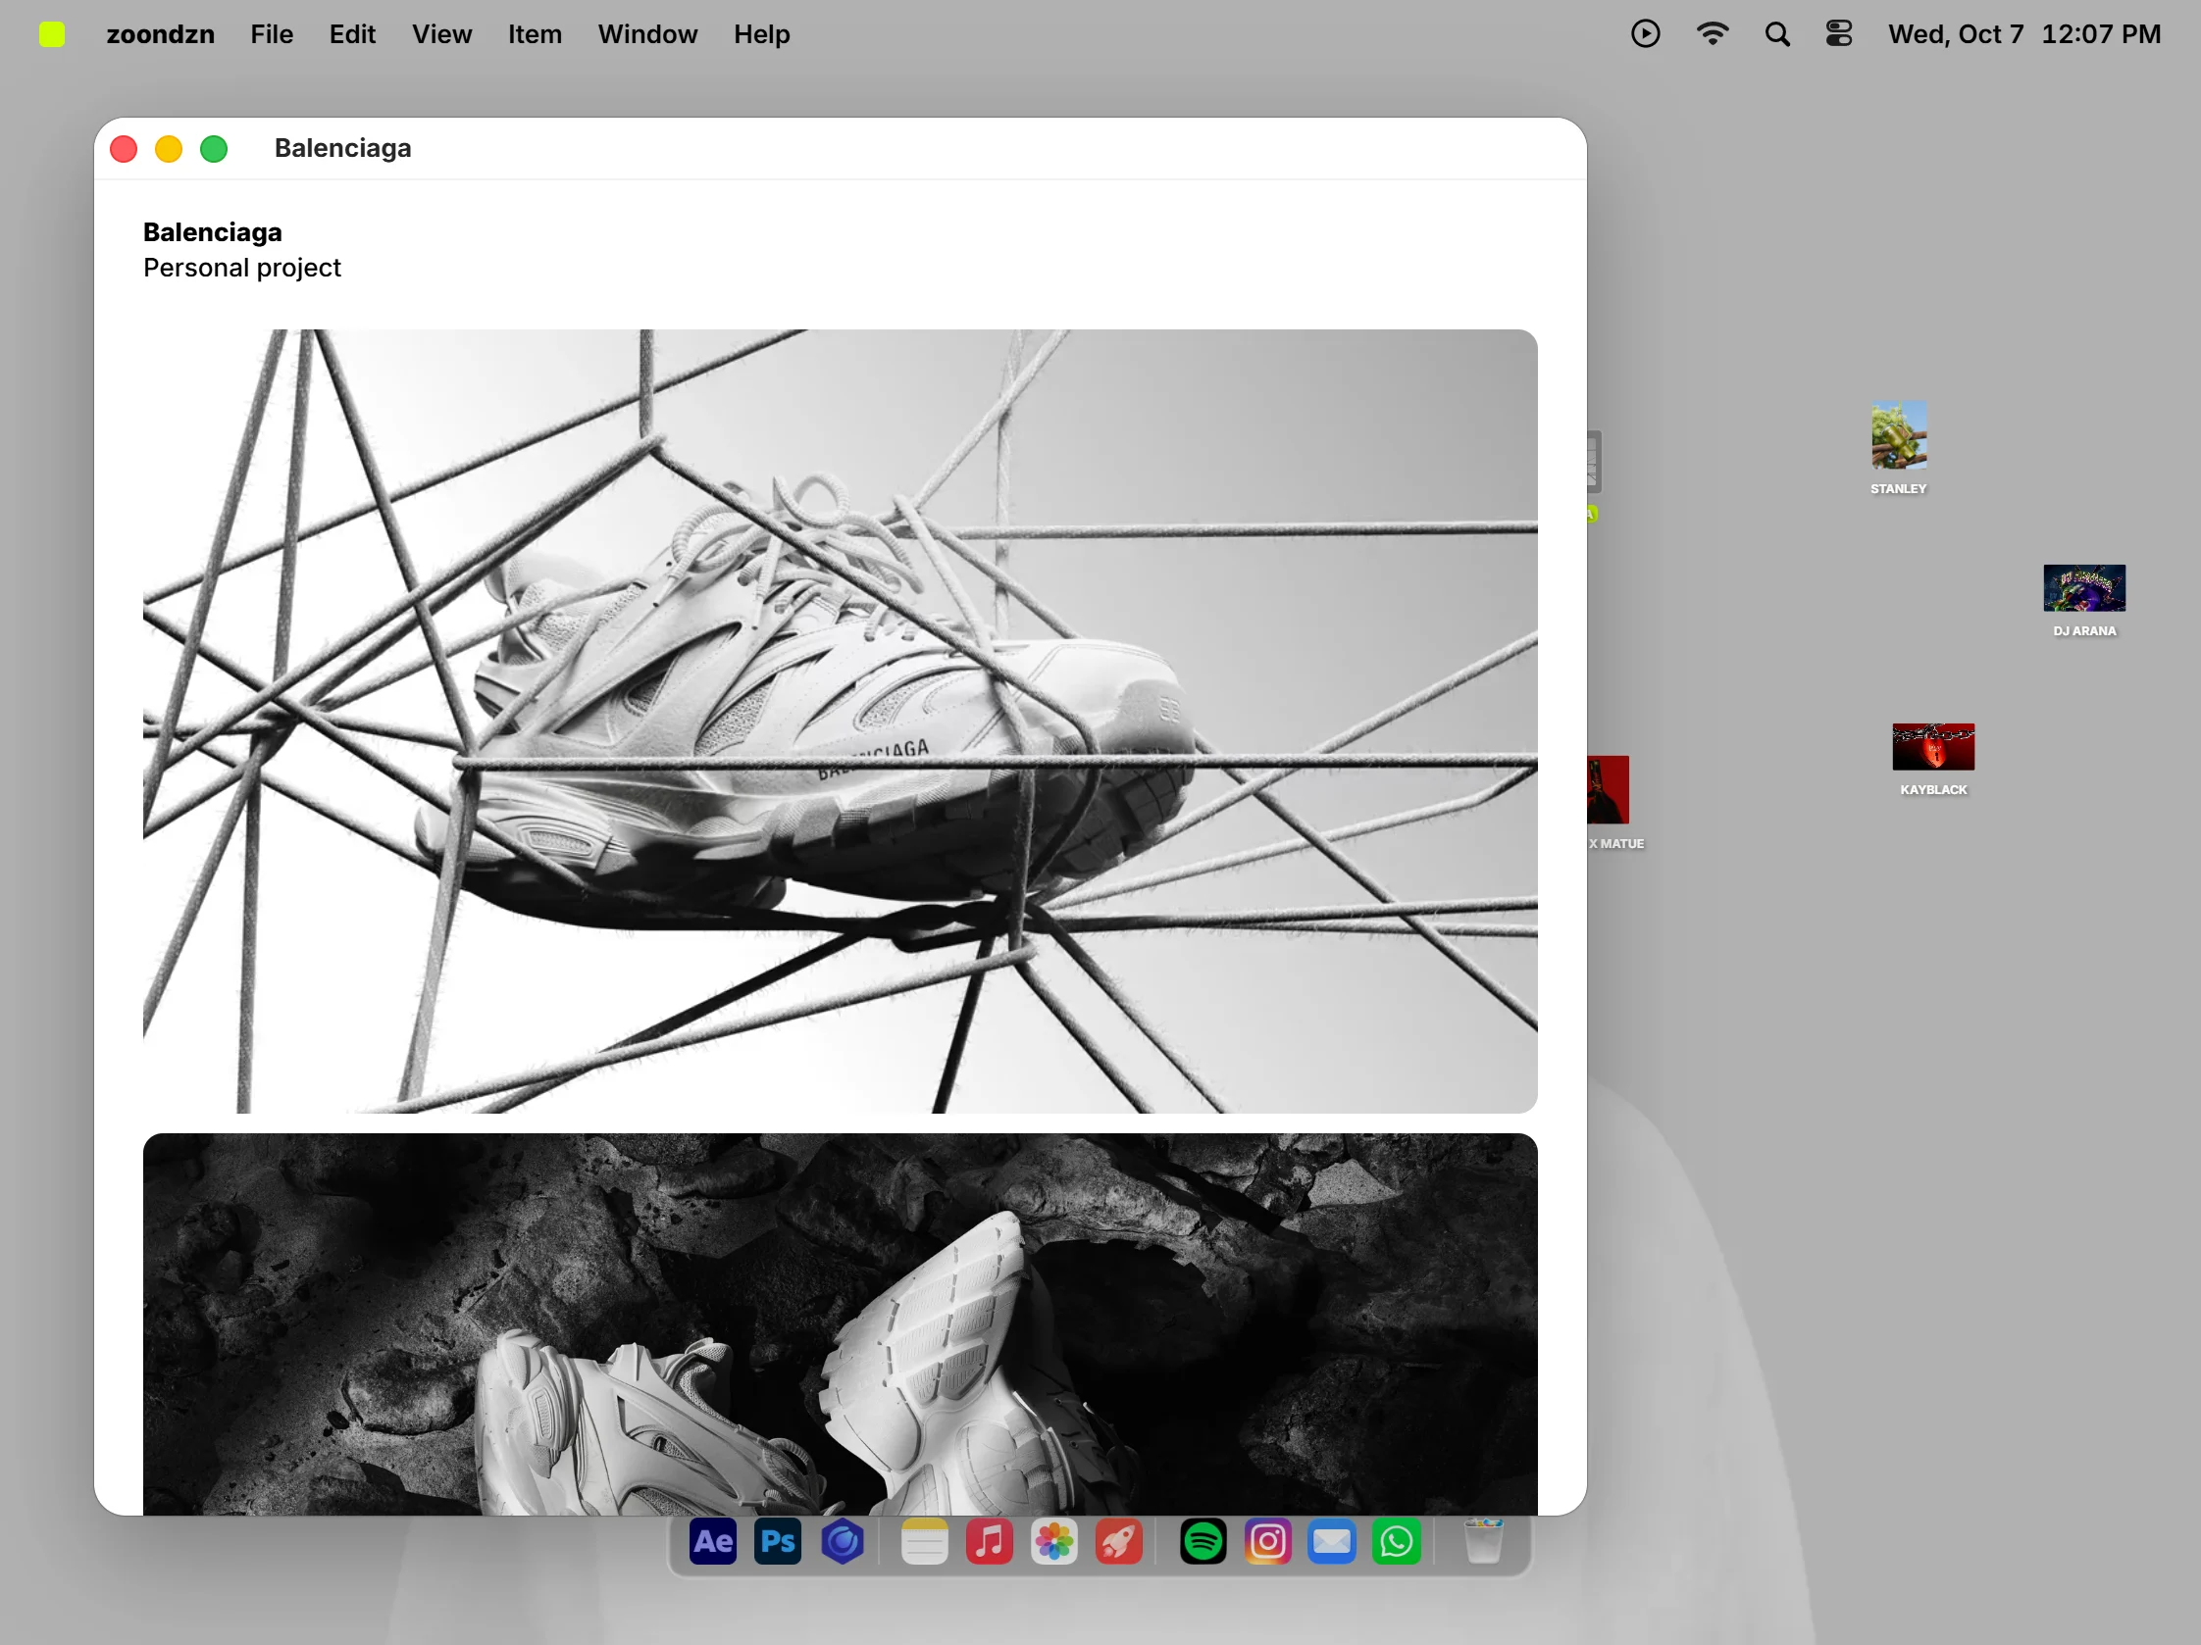The image size is (2201, 1645).
Task: Open Spotify from the dock
Action: [1203, 1541]
